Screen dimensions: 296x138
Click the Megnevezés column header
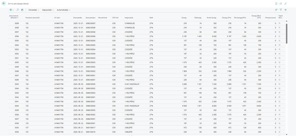tap(129, 18)
